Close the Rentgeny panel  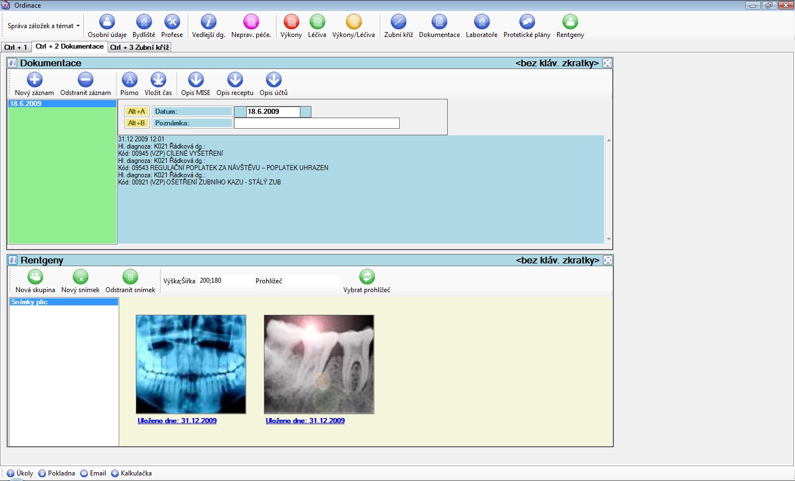[x=607, y=260]
